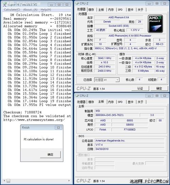
Task: Switch to 关于 tab in top CPU-Z
Action: pos(140,10)
